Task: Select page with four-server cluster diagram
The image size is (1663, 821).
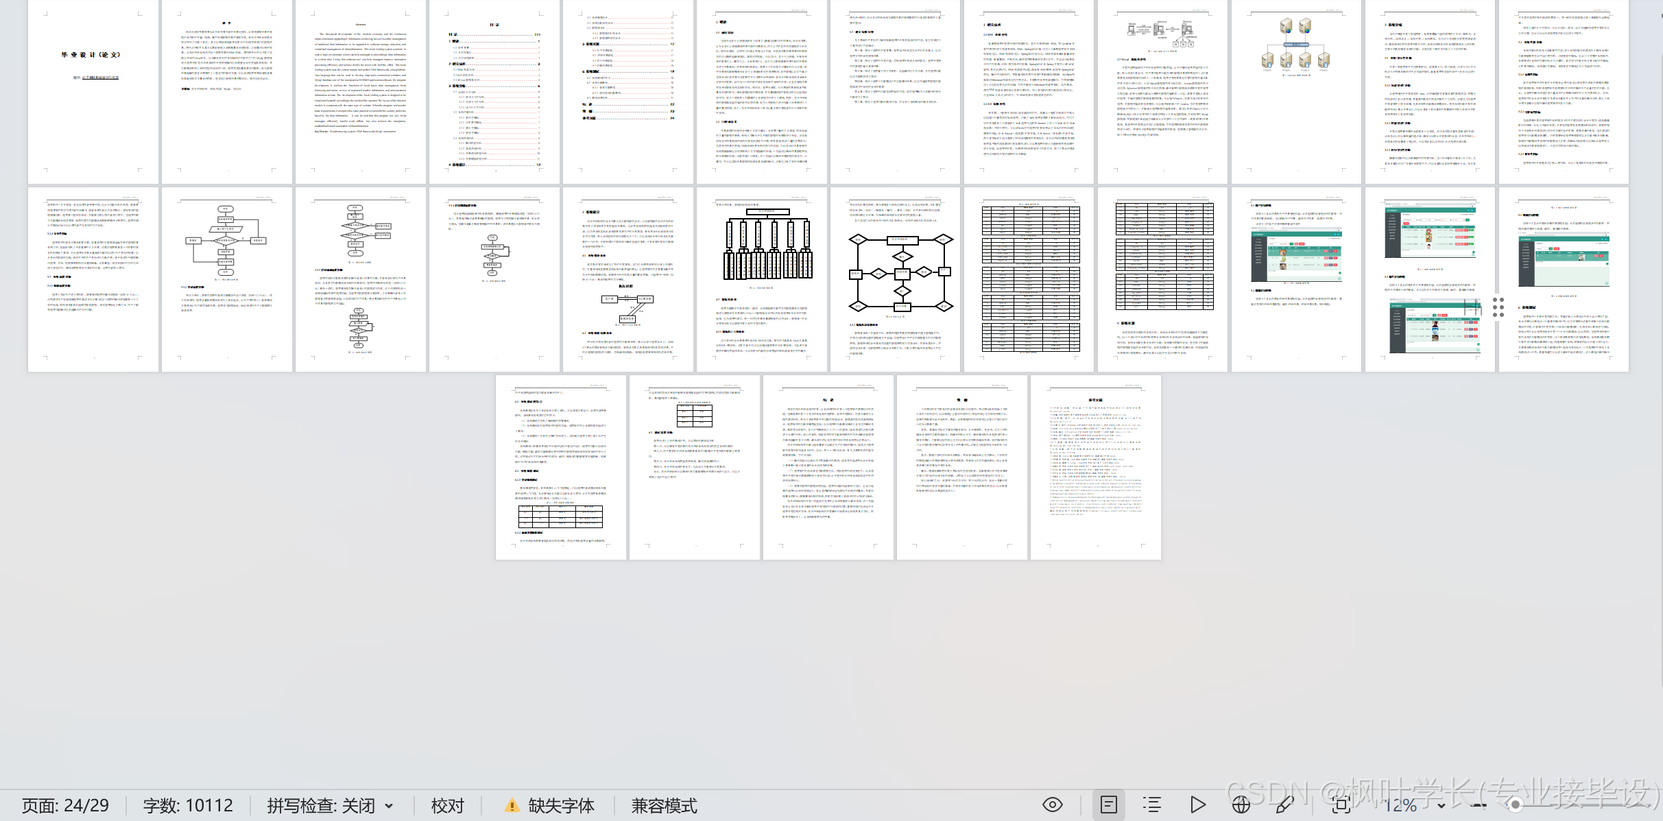Action: (x=1296, y=91)
